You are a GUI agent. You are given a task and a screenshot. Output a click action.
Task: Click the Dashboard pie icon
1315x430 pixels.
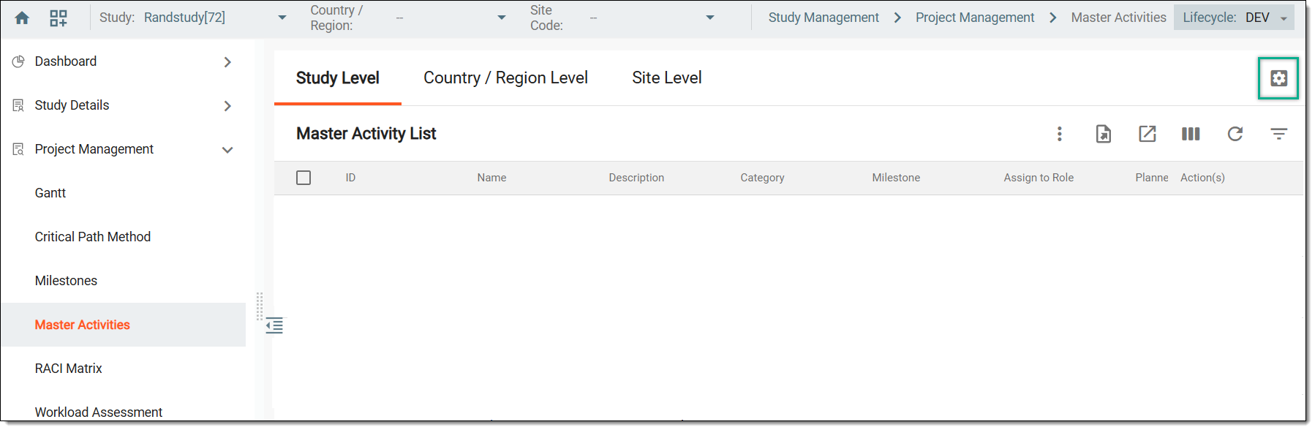coord(18,61)
